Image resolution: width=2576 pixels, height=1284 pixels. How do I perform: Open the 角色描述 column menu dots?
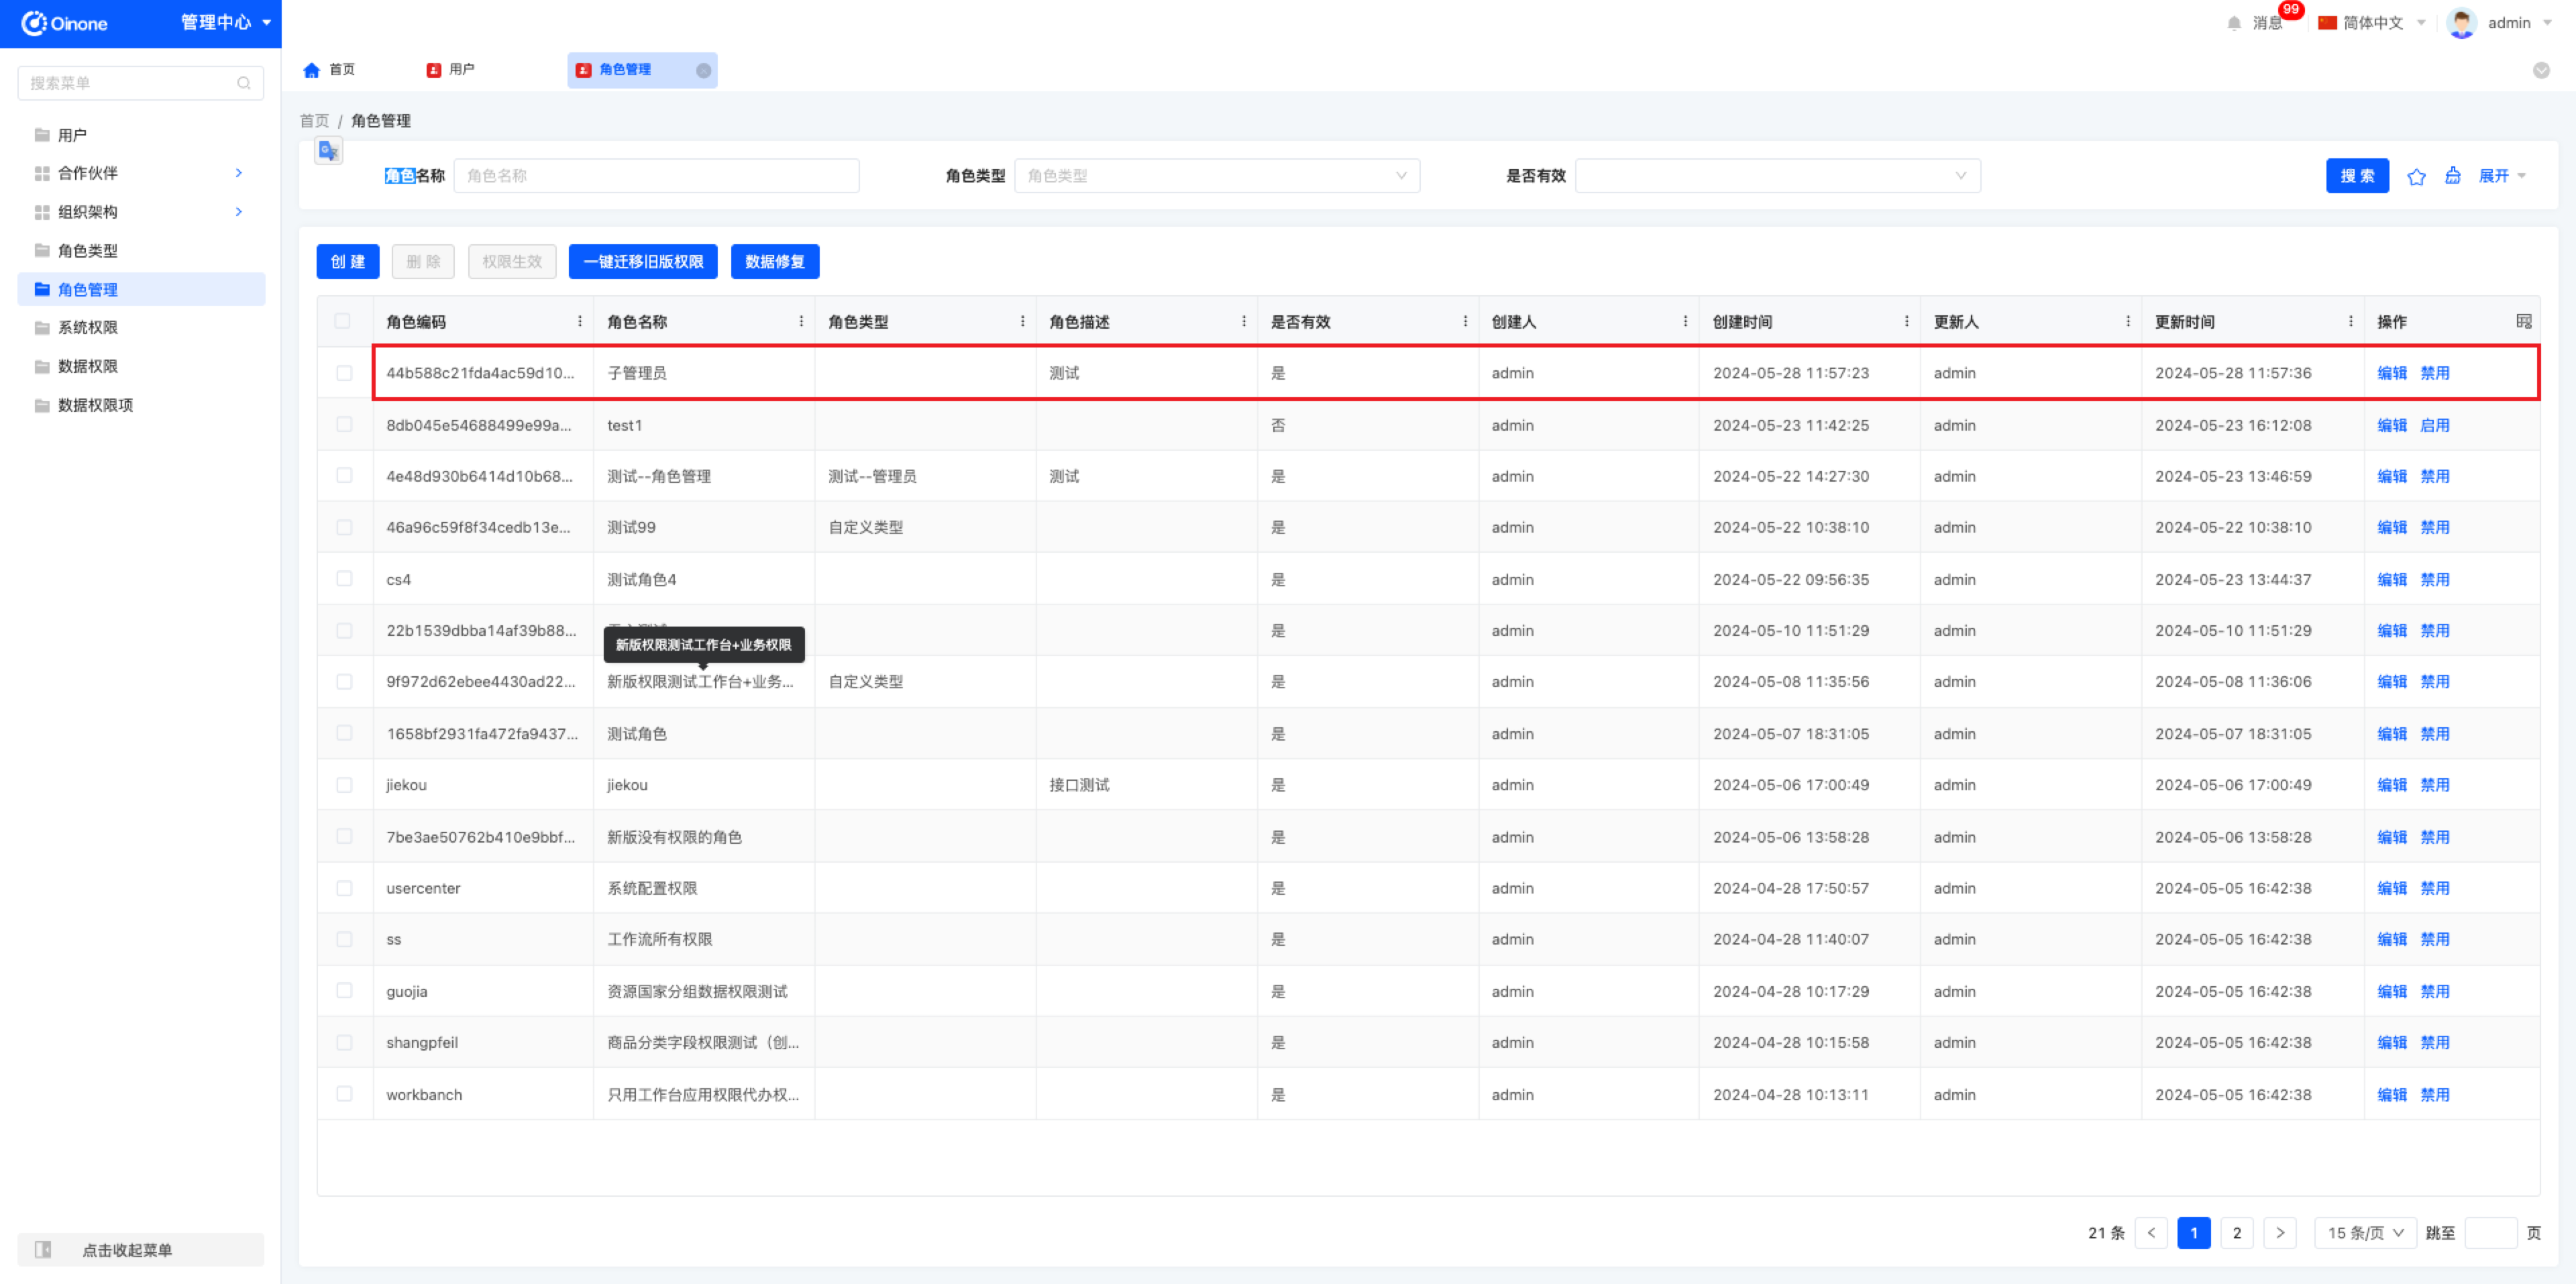(x=1243, y=321)
